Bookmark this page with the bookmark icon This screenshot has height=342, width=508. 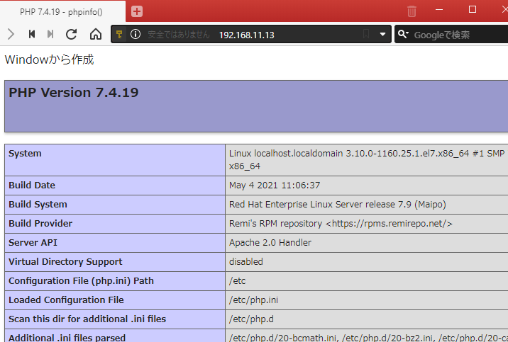tap(367, 35)
